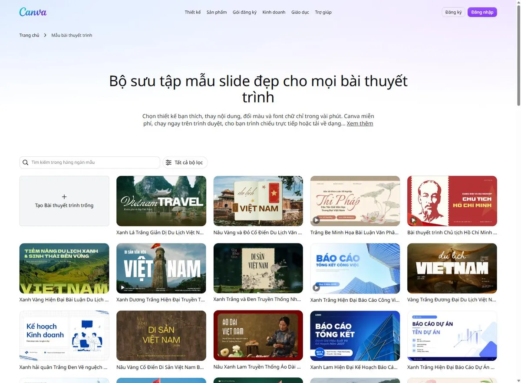The height and width of the screenshot is (383, 521).
Task: Open the Áo Dài Việt Nam template thumbnail
Action: [x=258, y=336]
